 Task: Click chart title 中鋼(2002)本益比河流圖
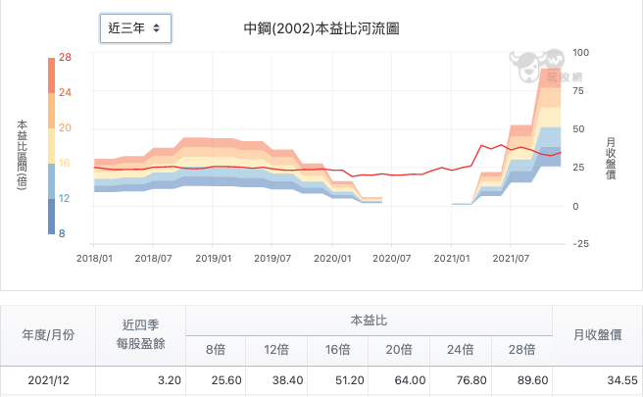tap(321, 28)
